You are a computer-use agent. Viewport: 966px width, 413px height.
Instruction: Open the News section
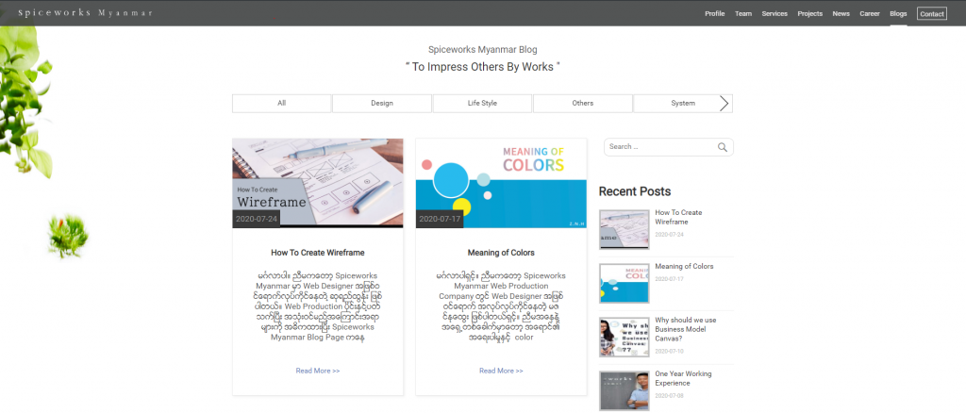click(841, 14)
